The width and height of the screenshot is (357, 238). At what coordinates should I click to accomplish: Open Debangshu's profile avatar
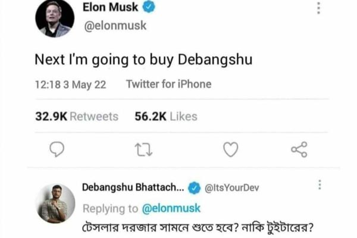[x=55, y=203]
